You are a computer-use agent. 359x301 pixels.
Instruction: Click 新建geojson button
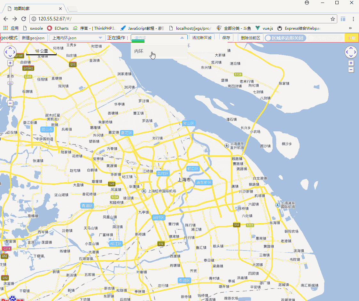pos(33,38)
